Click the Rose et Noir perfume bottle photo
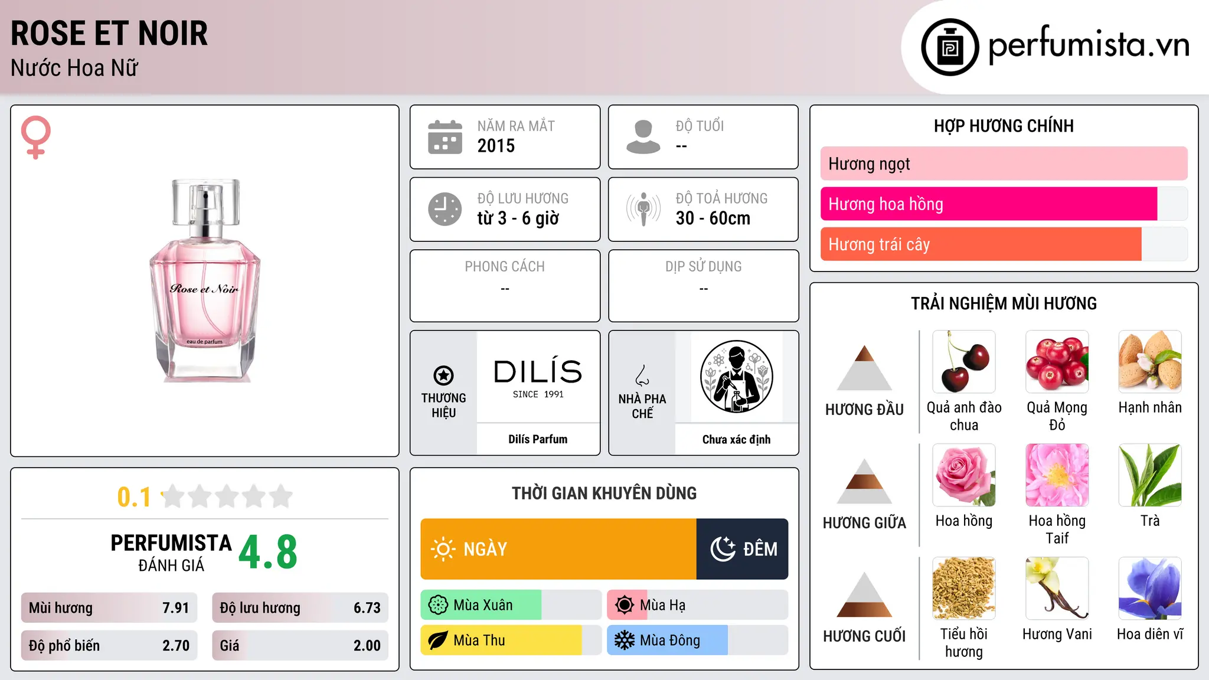Viewport: 1209px width, 680px height. pyautogui.click(x=205, y=280)
